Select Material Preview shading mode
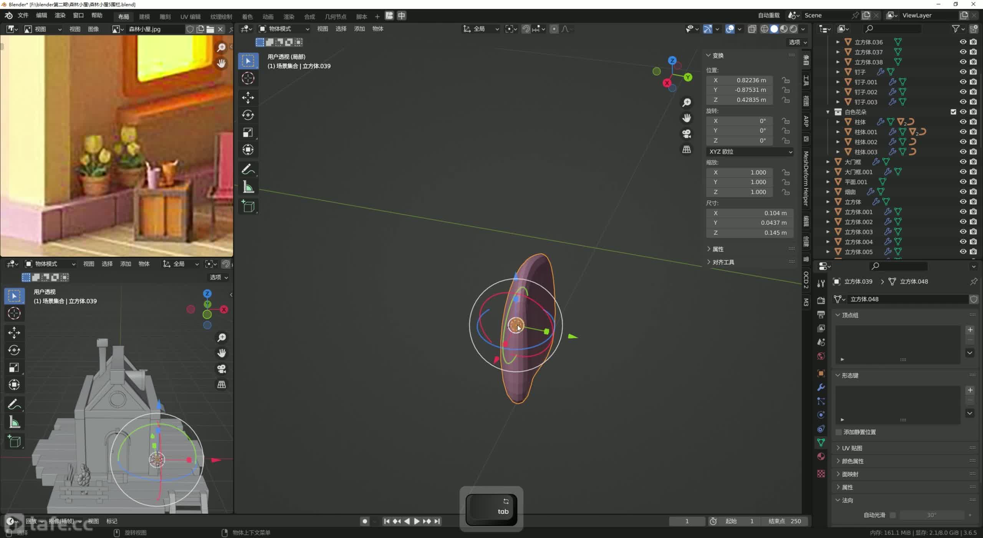Image resolution: width=983 pixels, height=538 pixels. 784,29
